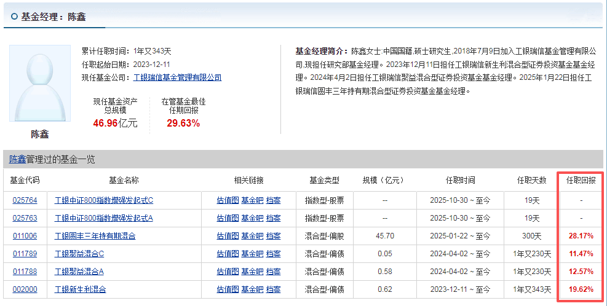Click the 300天 tenure days cell
Screen dimensions: 607x306
[x=531, y=236]
